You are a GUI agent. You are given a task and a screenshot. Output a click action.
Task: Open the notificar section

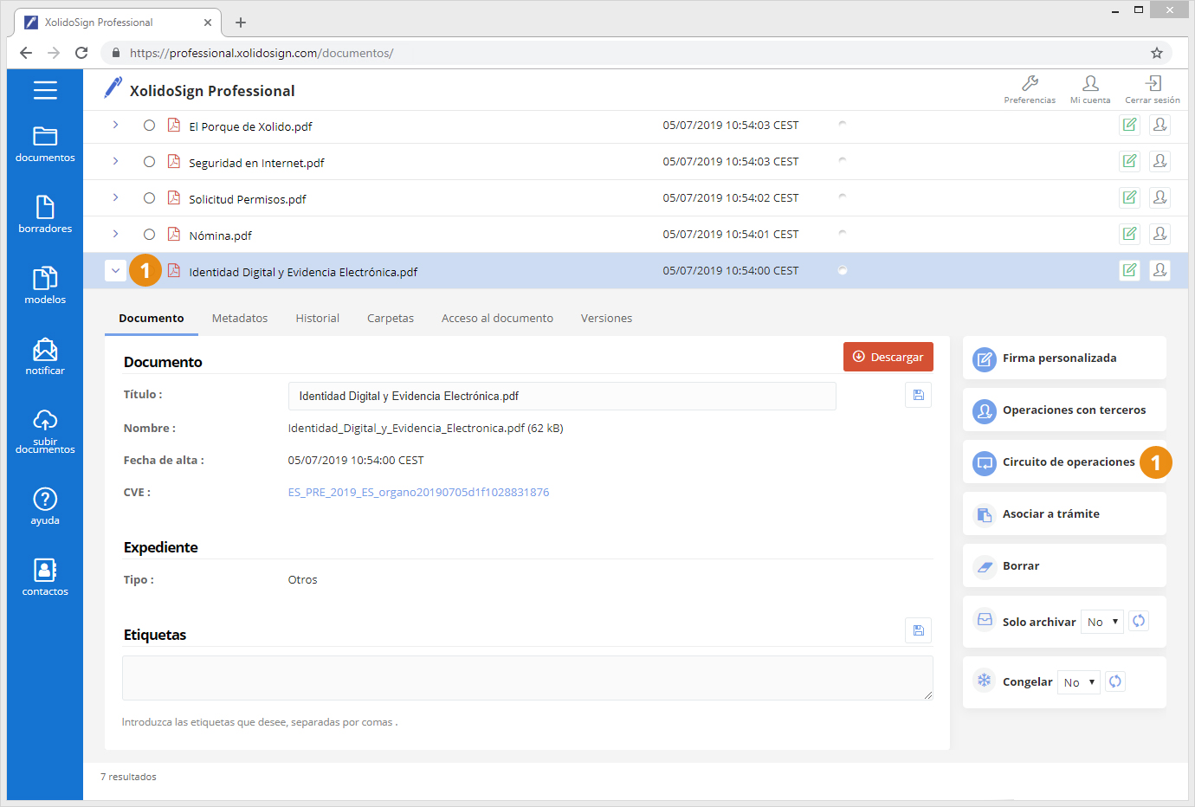coord(45,357)
